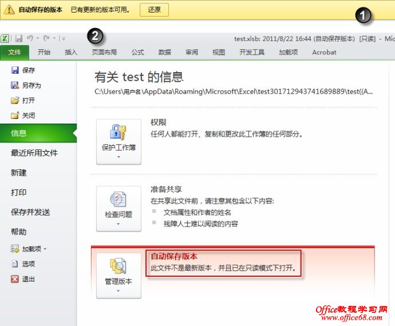Click the text 此文件不是最新版本
Screen dimensions: 395x326
181,268
